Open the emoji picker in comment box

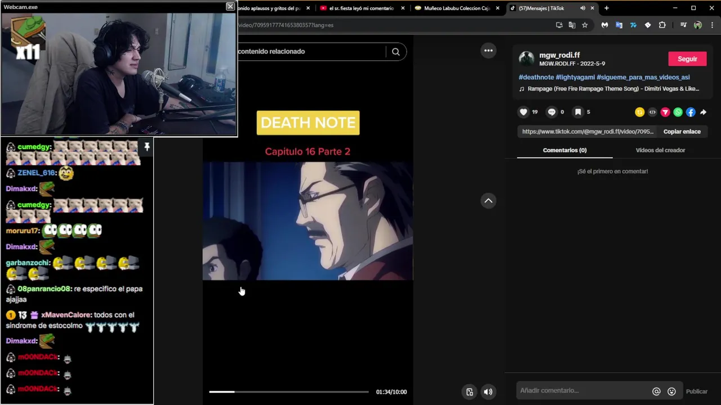(671, 391)
